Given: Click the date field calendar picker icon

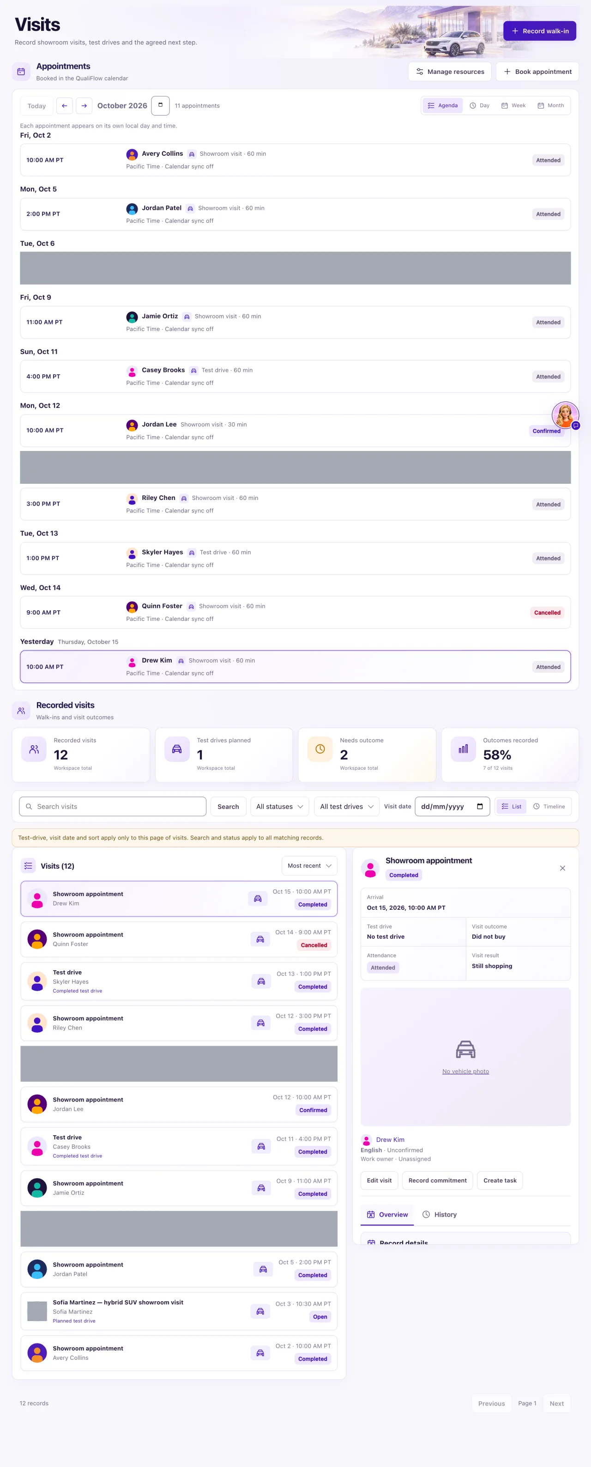Looking at the screenshot, I should (480, 806).
